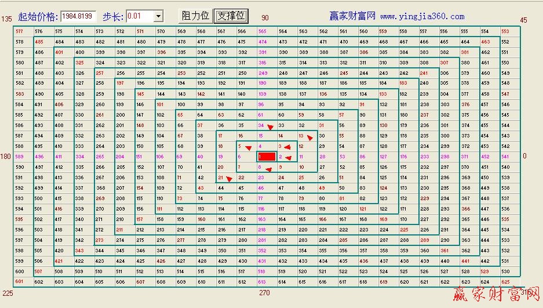The width and height of the screenshot is (543, 308).
Task: Click the 赢家财富网 title text
Action: [x=352, y=16]
